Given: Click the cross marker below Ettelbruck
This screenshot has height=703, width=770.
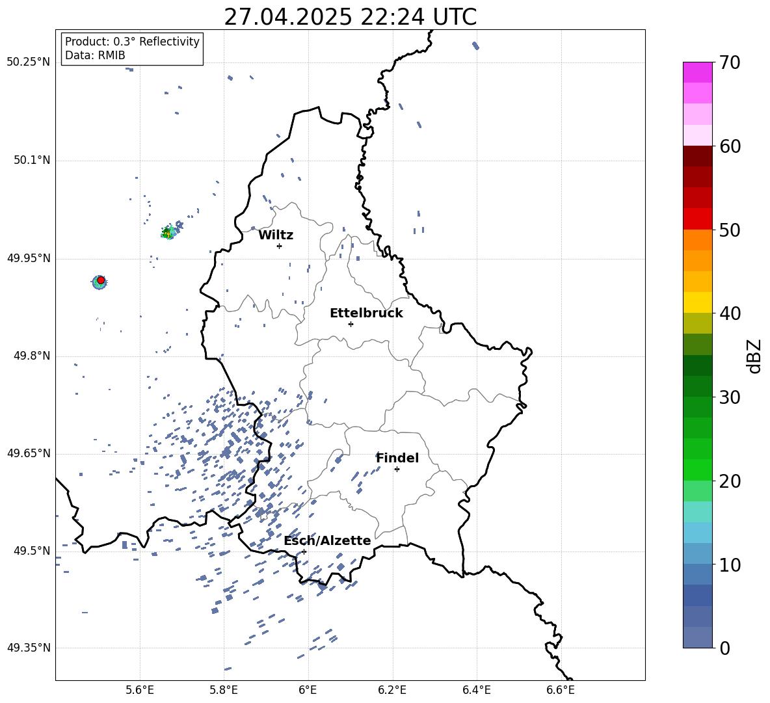Looking at the screenshot, I should click(x=351, y=324).
